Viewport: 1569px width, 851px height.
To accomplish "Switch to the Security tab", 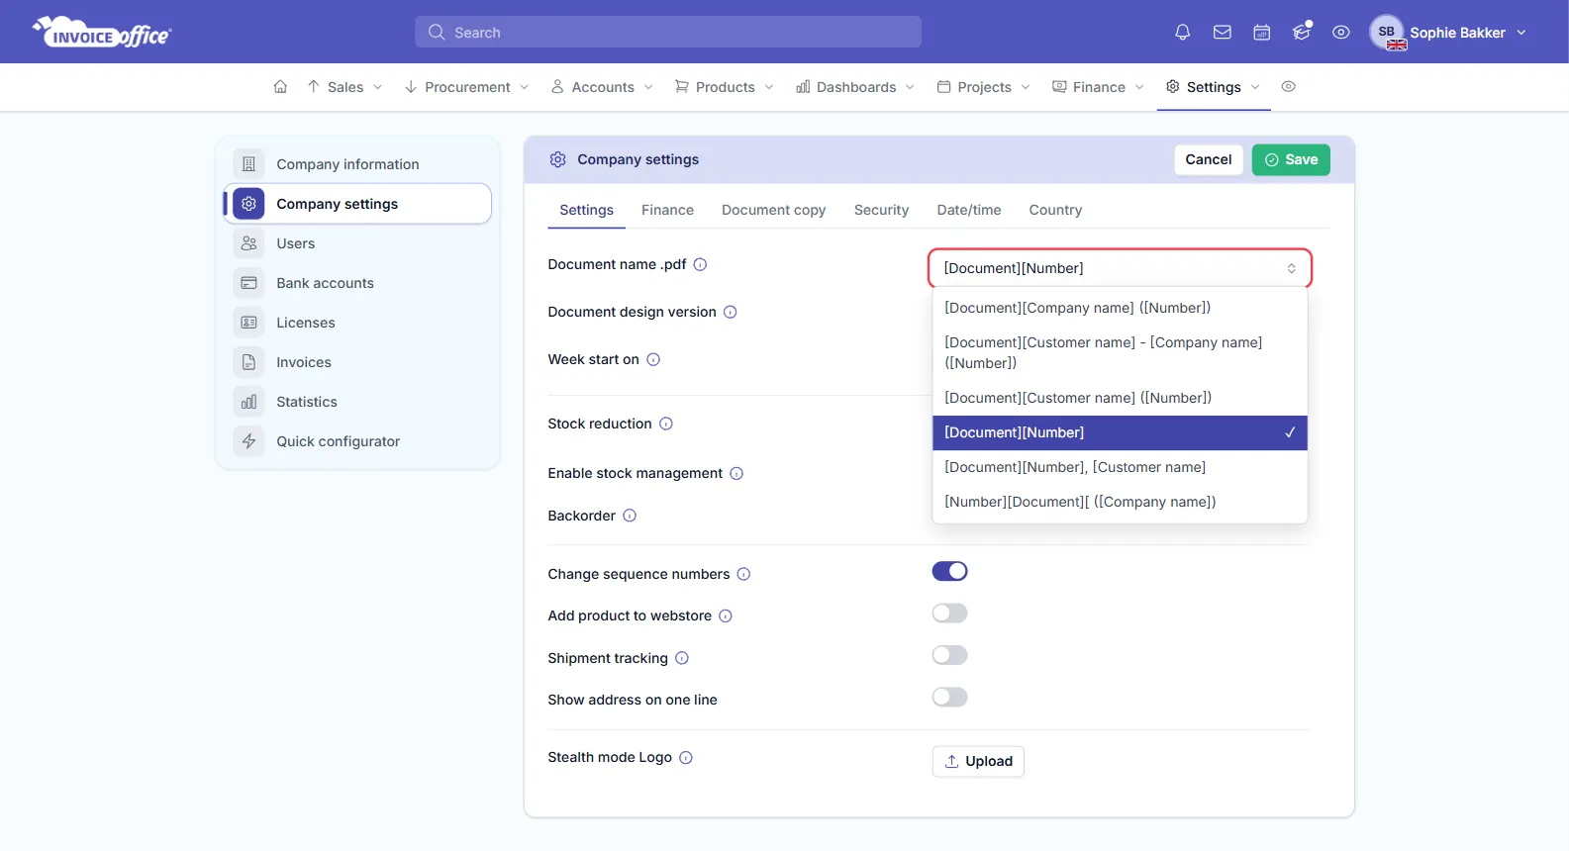I will (881, 210).
